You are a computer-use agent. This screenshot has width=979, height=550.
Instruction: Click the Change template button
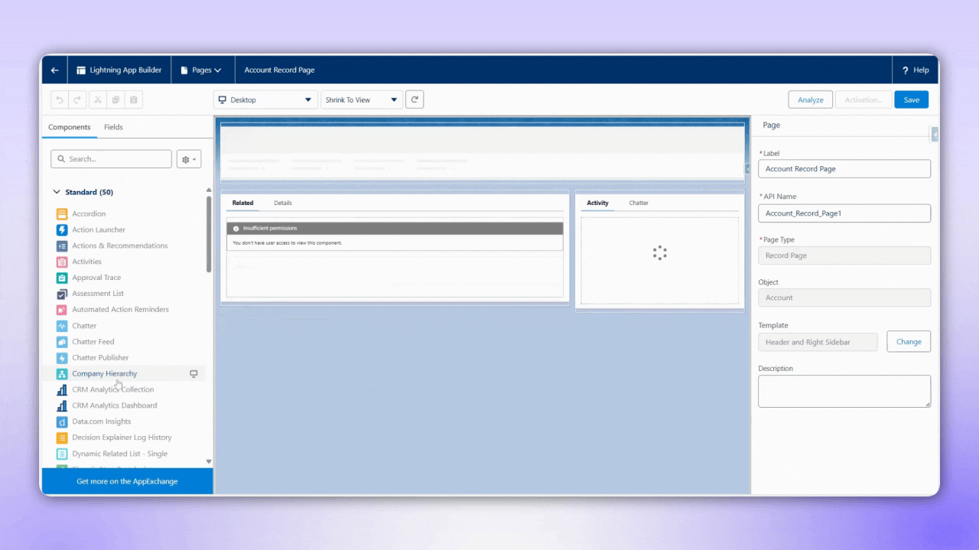(x=909, y=341)
